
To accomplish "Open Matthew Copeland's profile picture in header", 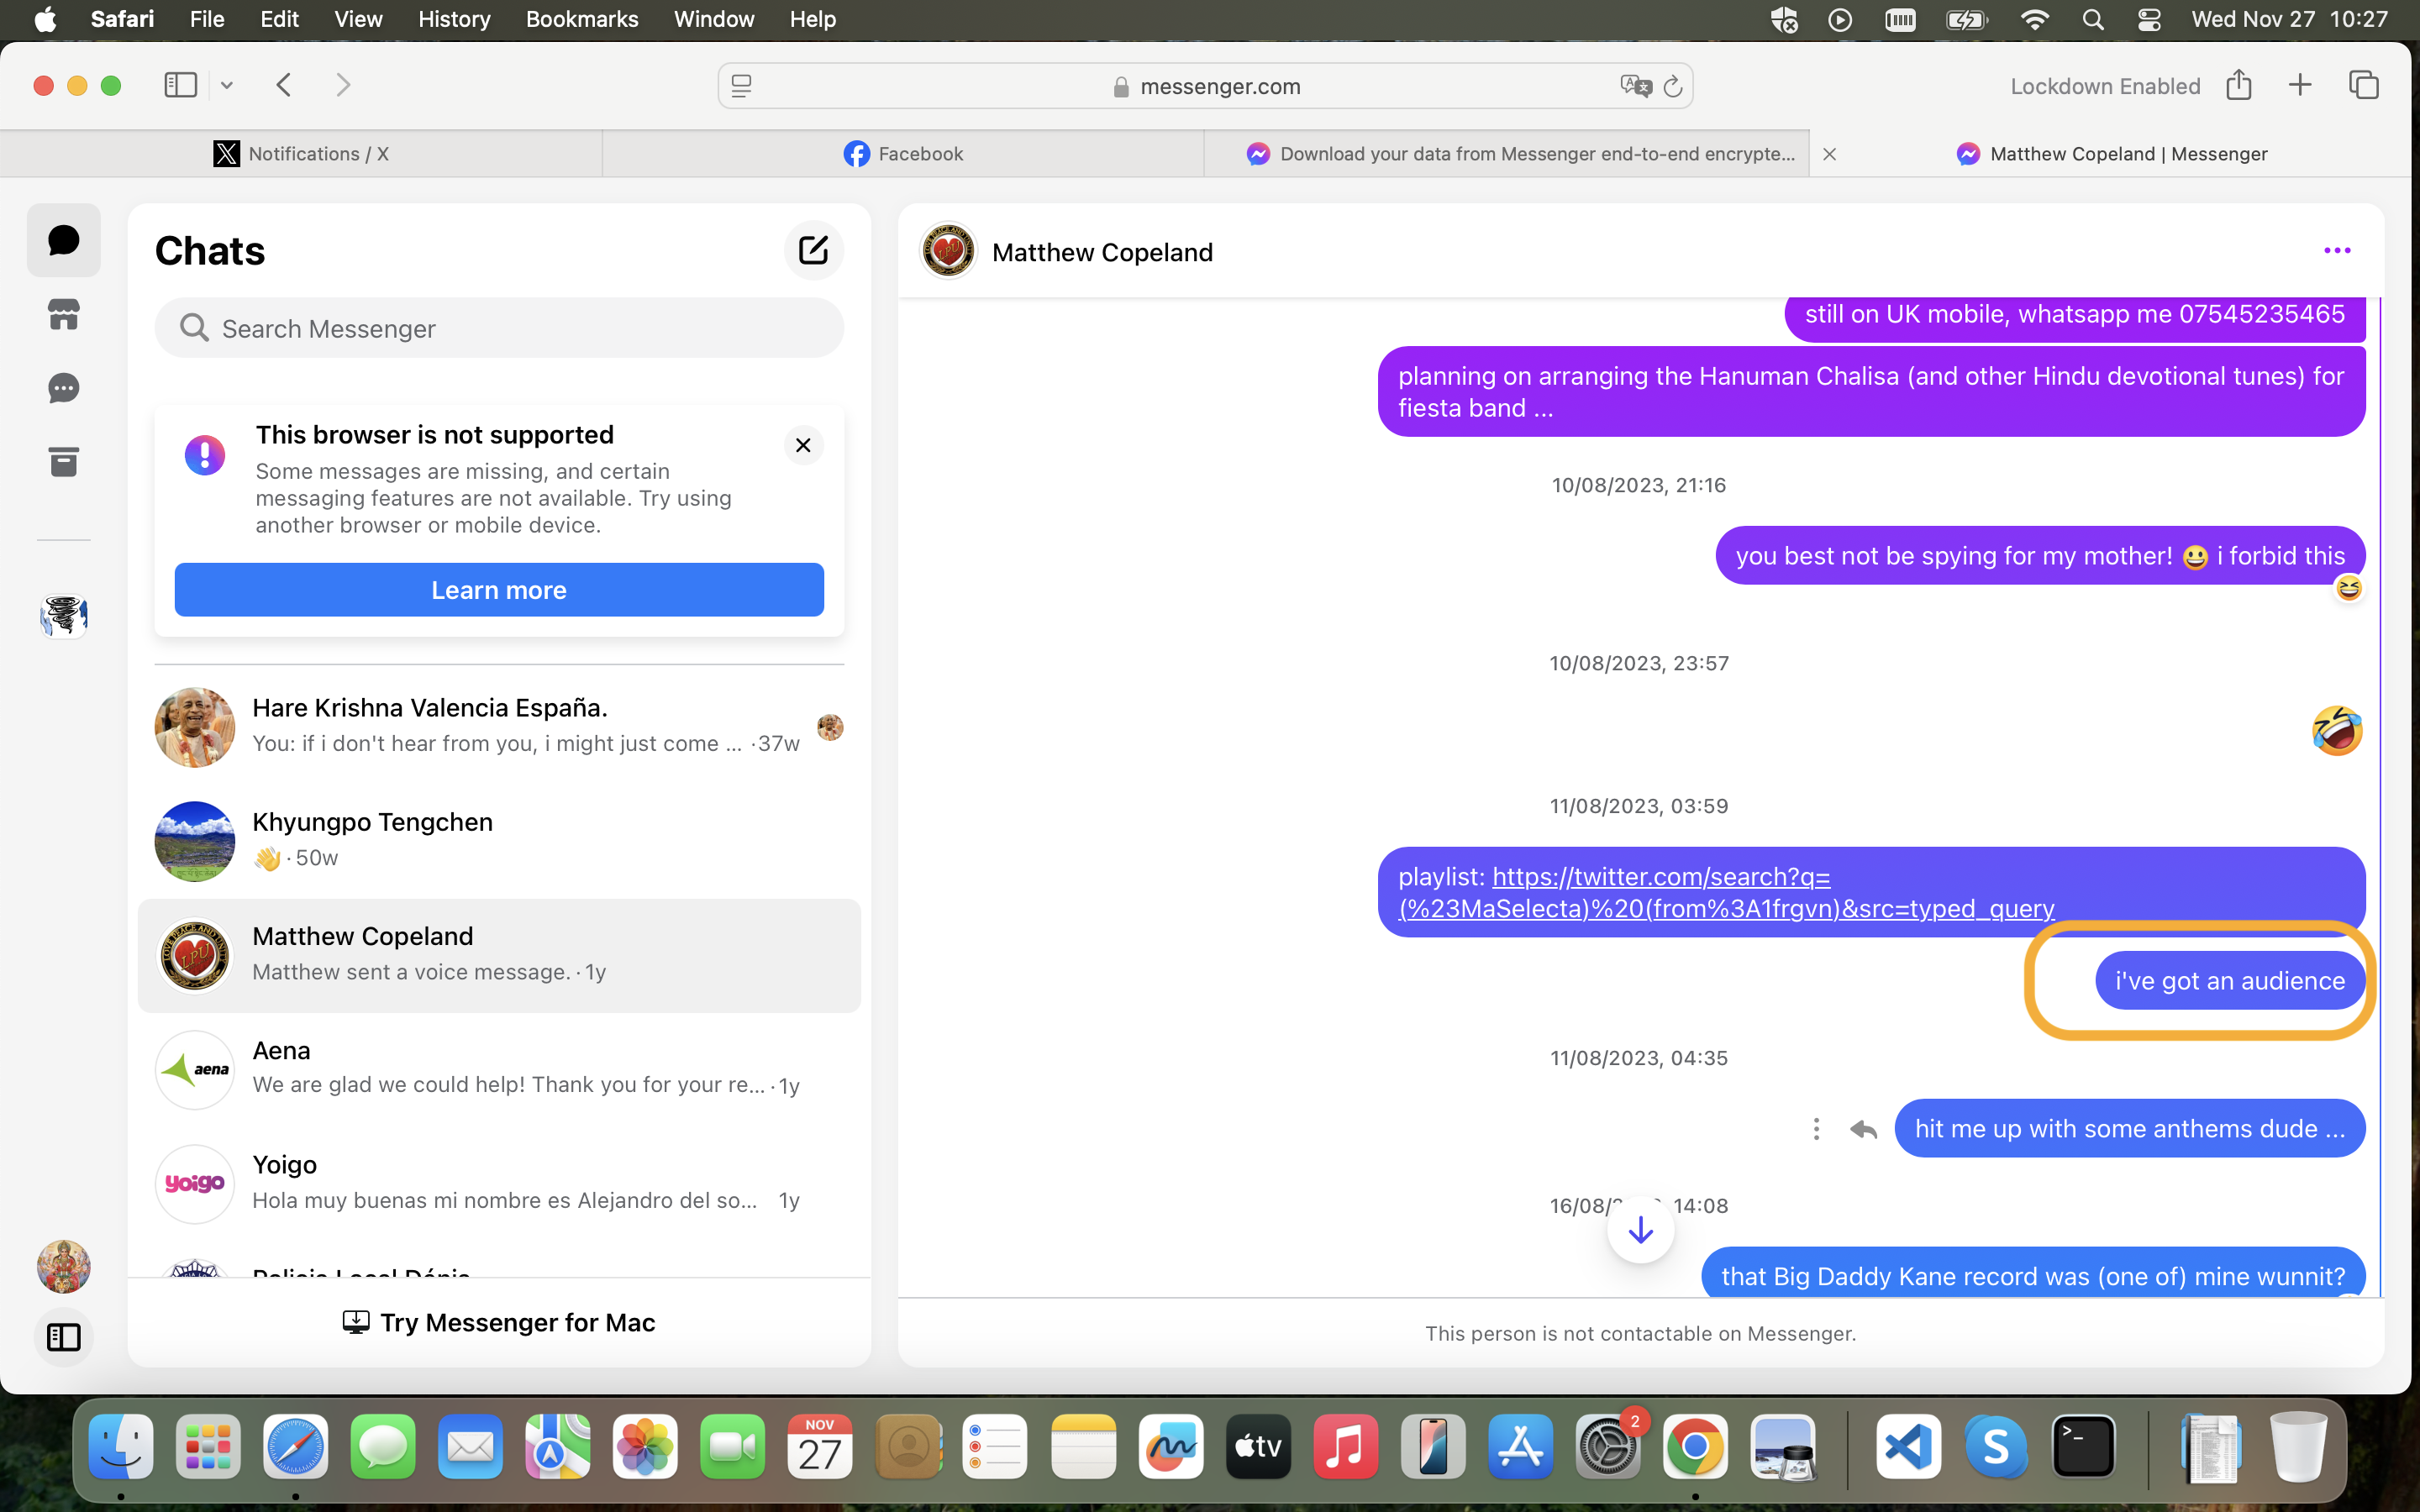I will coord(948,251).
